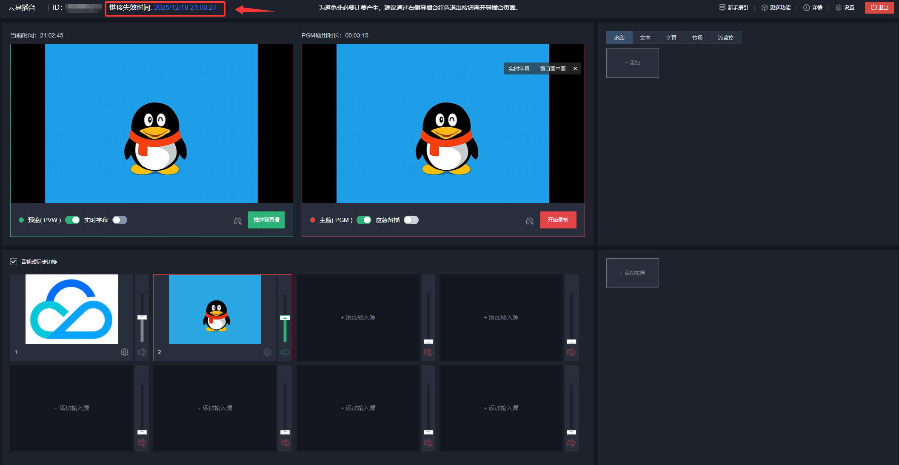The width and height of the screenshot is (899, 465).
Task: Switch to the 流监控 tab
Action: click(725, 38)
